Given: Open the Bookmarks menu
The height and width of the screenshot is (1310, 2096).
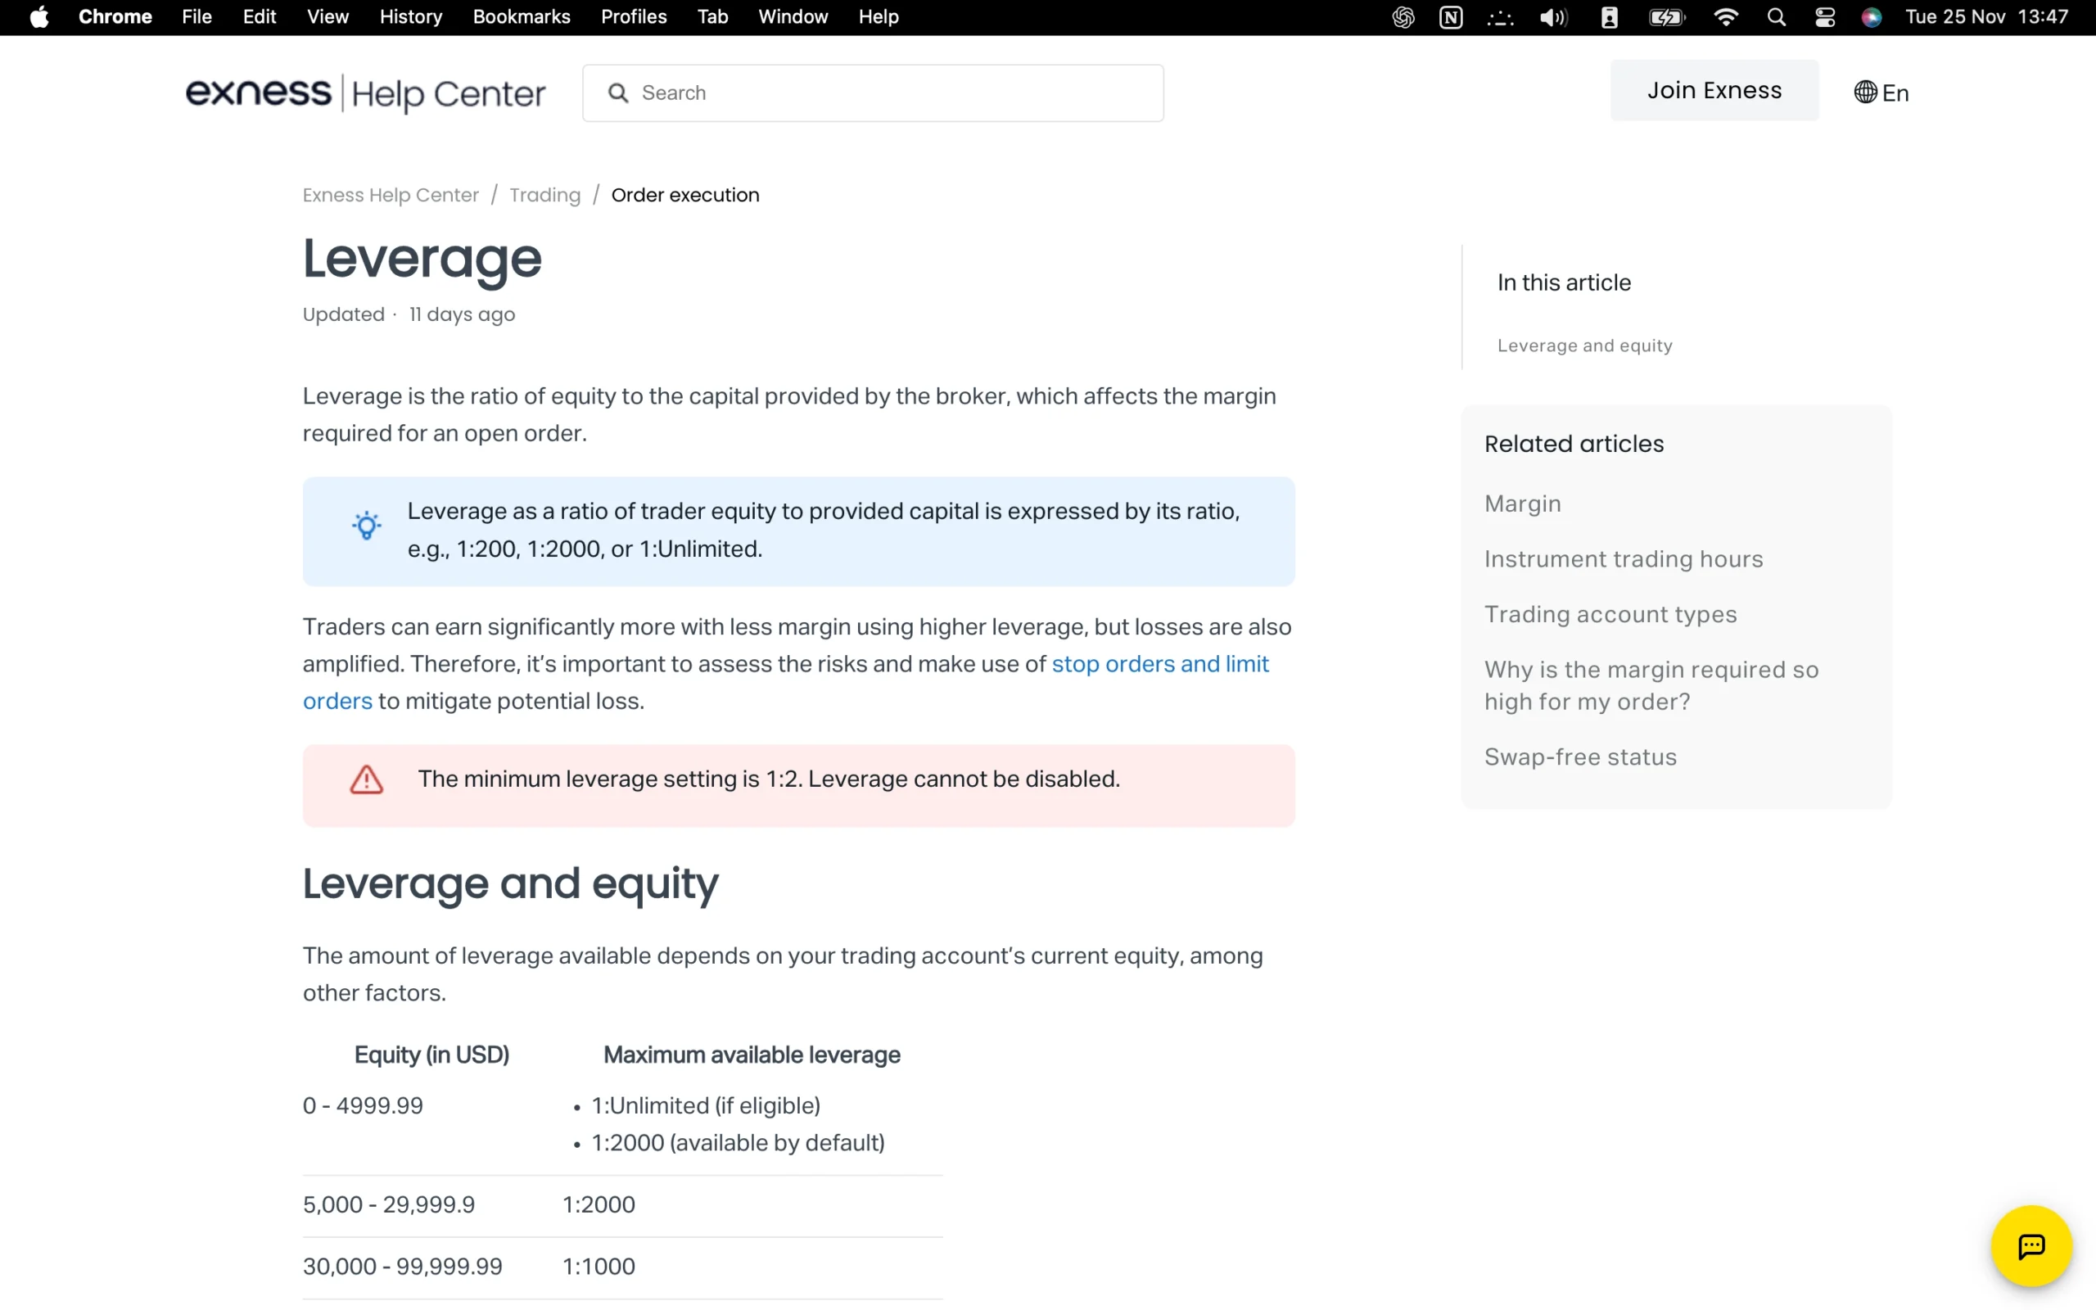Looking at the screenshot, I should (522, 17).
